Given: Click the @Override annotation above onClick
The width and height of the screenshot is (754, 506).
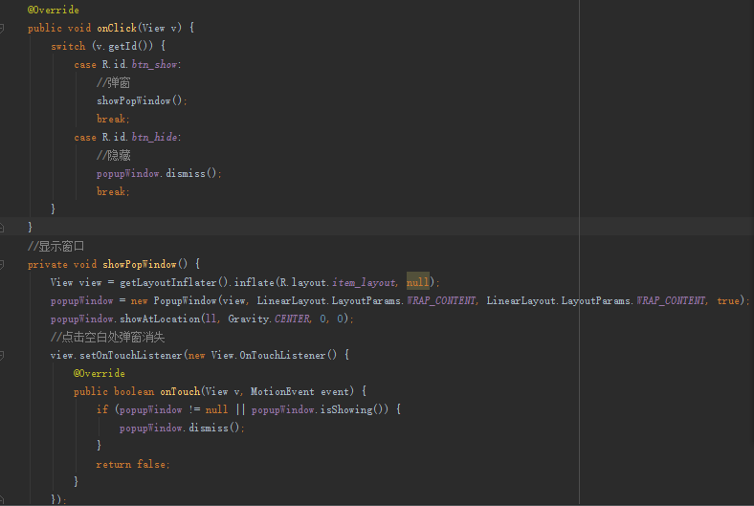Looking at the screenshot, I should (x=53, y=10).
